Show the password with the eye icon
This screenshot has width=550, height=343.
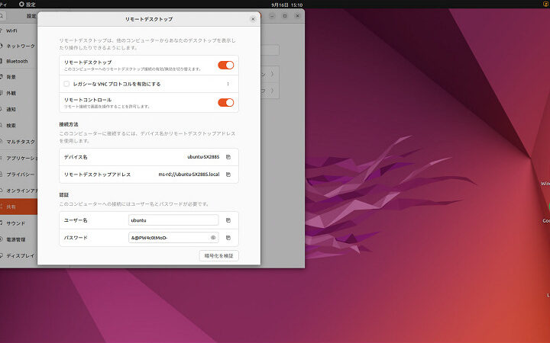click(213, 238)
